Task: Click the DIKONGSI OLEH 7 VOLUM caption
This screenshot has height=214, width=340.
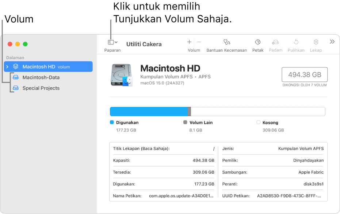Action: [x=305, y=85]
